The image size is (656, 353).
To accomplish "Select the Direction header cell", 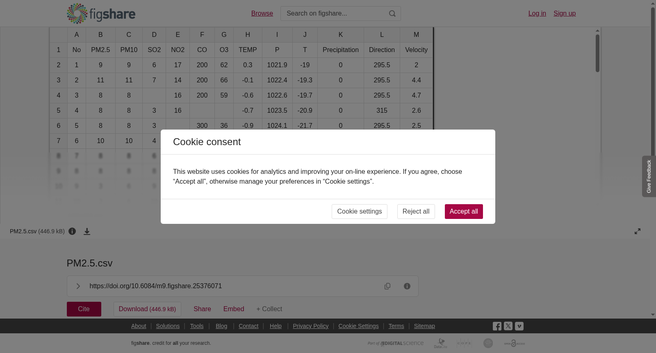I will point(382,50).
